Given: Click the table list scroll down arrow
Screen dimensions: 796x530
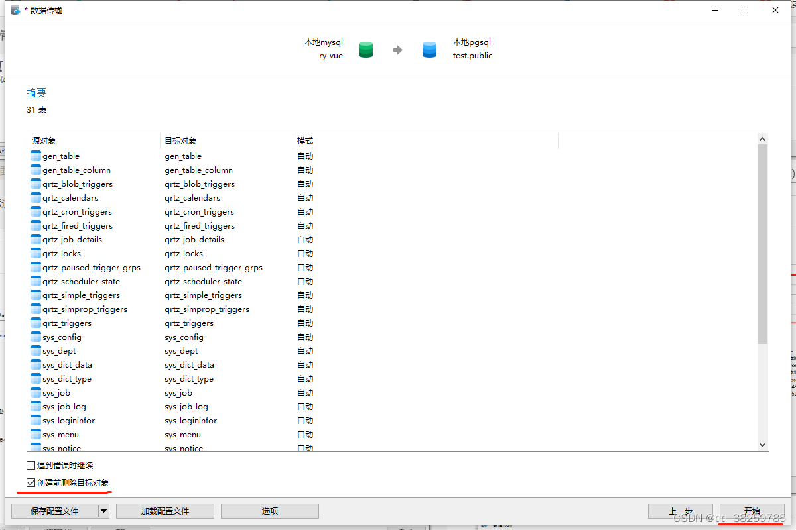Looking at the screenshot, I should [763, 445].
